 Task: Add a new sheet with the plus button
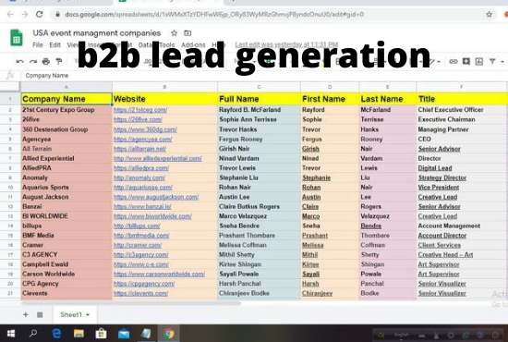(x=25, y=314)
